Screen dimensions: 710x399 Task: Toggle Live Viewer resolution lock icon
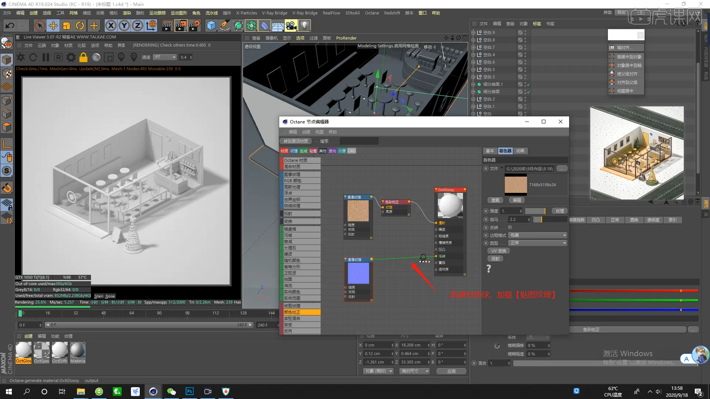tap(84, 57)
